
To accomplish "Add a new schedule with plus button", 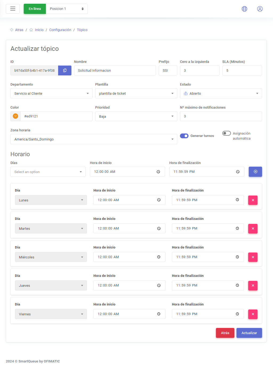I will tap(255, 172).
